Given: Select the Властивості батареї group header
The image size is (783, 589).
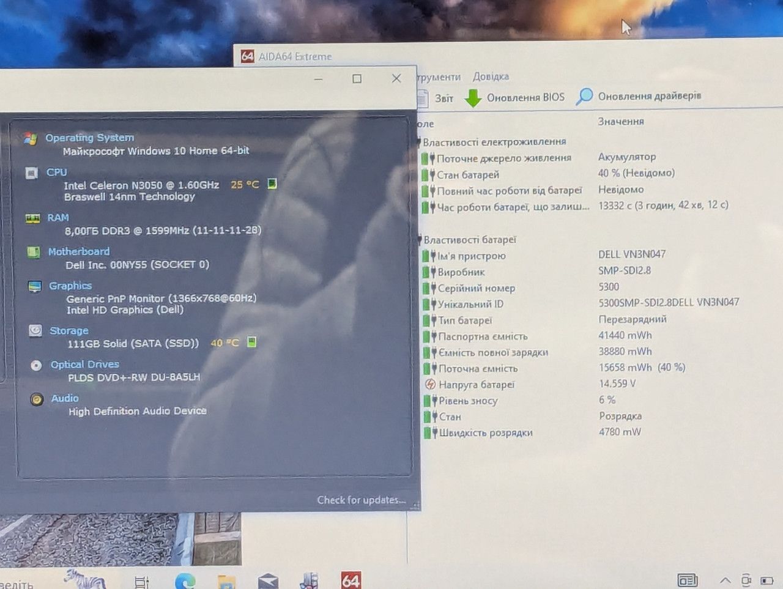Looking at the screenshot, I should [x=470, y=240].
